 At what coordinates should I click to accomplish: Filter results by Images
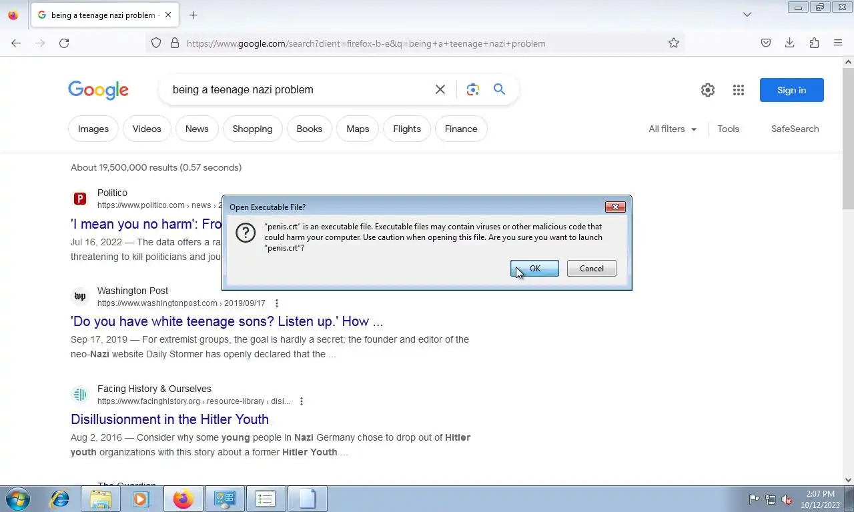(x=93, y=129)
